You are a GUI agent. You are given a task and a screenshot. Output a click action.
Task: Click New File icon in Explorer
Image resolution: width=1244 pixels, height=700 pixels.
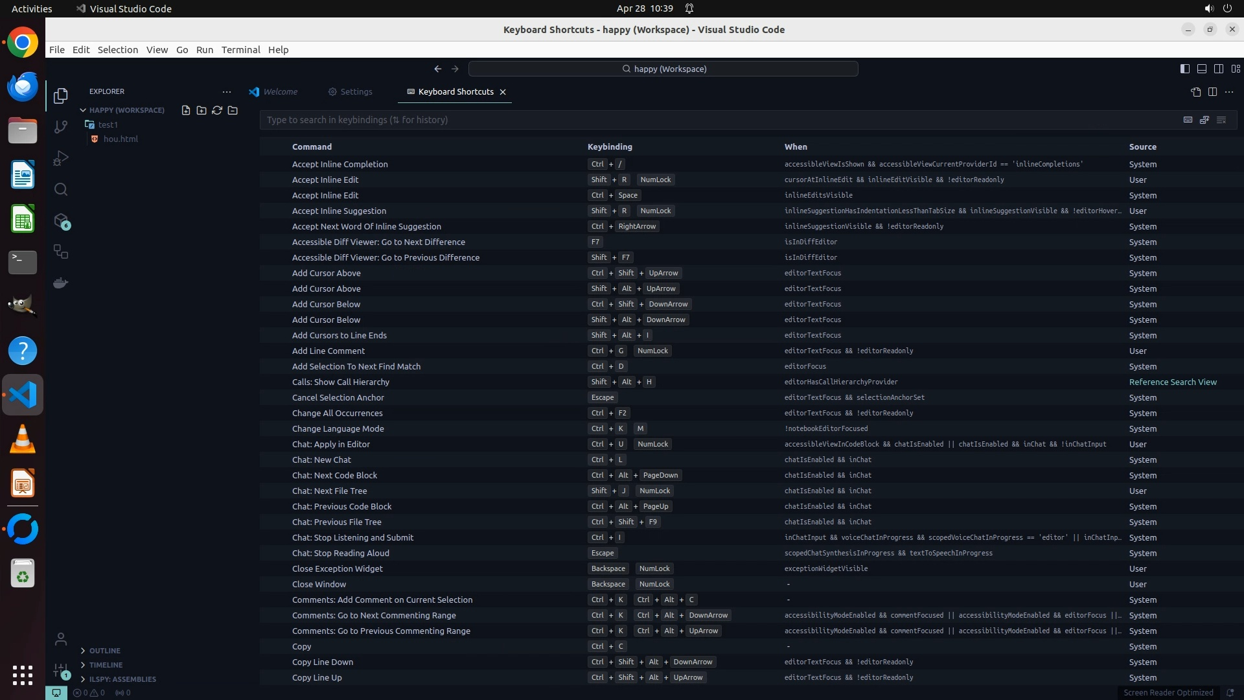[186, 110]
